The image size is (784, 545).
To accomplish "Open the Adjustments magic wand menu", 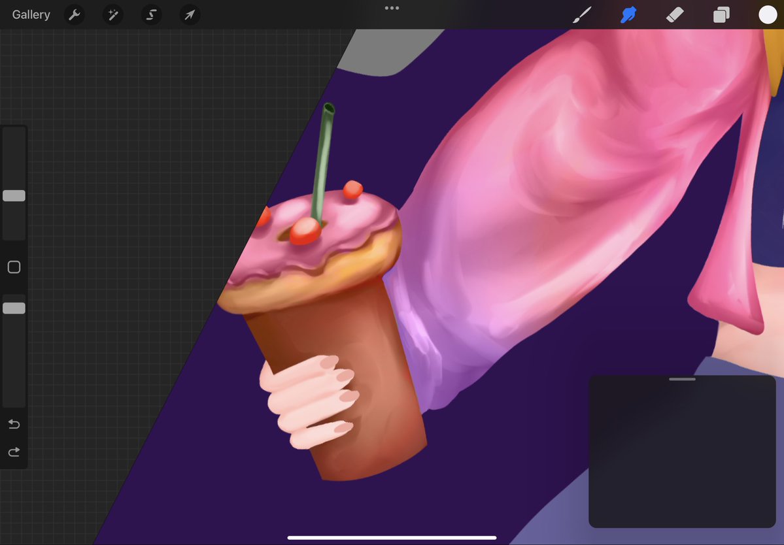I will pos(113,15).
